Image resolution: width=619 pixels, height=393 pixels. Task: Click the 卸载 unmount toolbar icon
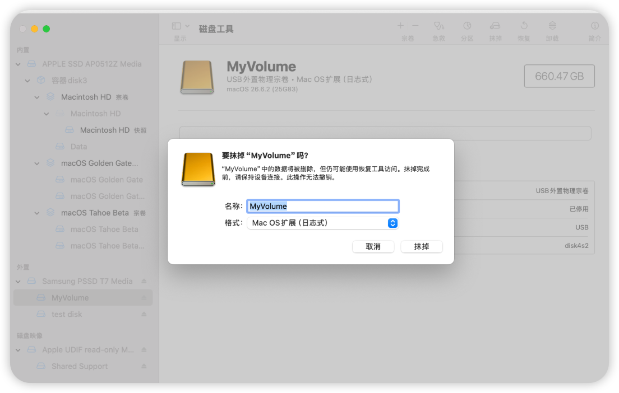point(552,26)
